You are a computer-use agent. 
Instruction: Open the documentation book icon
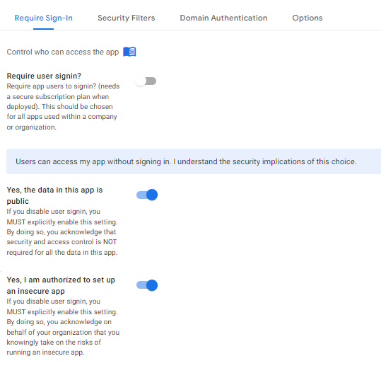[129, 52]
